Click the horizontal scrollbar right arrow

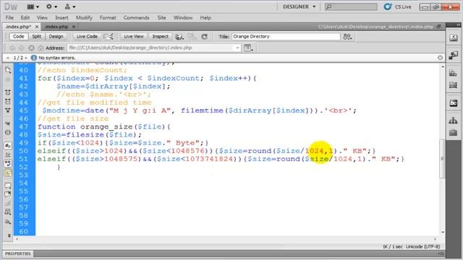435,239
